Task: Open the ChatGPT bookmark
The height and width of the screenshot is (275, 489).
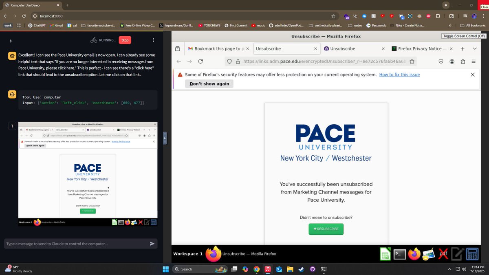Action: pyautogui.click(x=37, y=25)
